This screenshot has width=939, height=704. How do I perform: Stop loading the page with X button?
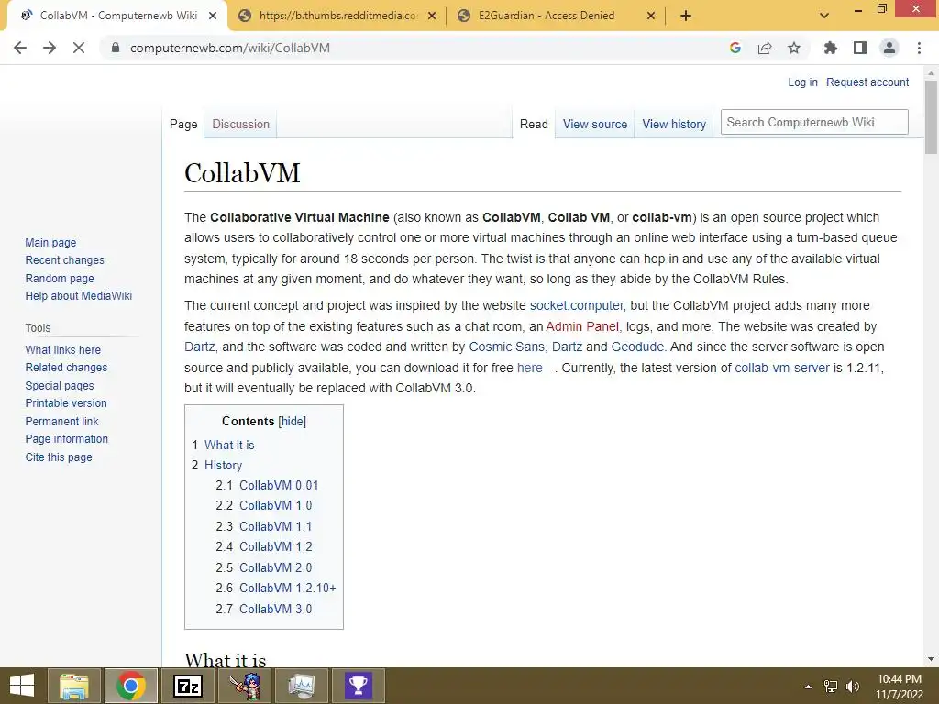79,48
